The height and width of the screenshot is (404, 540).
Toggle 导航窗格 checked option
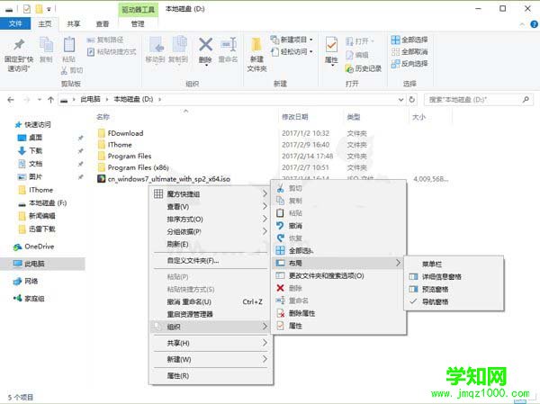[x=454, y=301]
